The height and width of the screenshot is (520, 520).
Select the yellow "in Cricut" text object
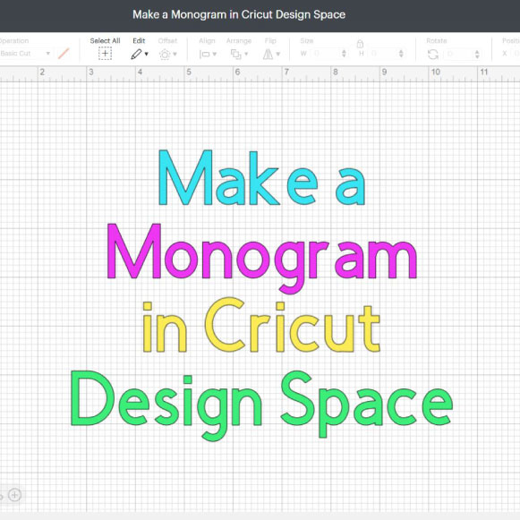pos(261,325)
